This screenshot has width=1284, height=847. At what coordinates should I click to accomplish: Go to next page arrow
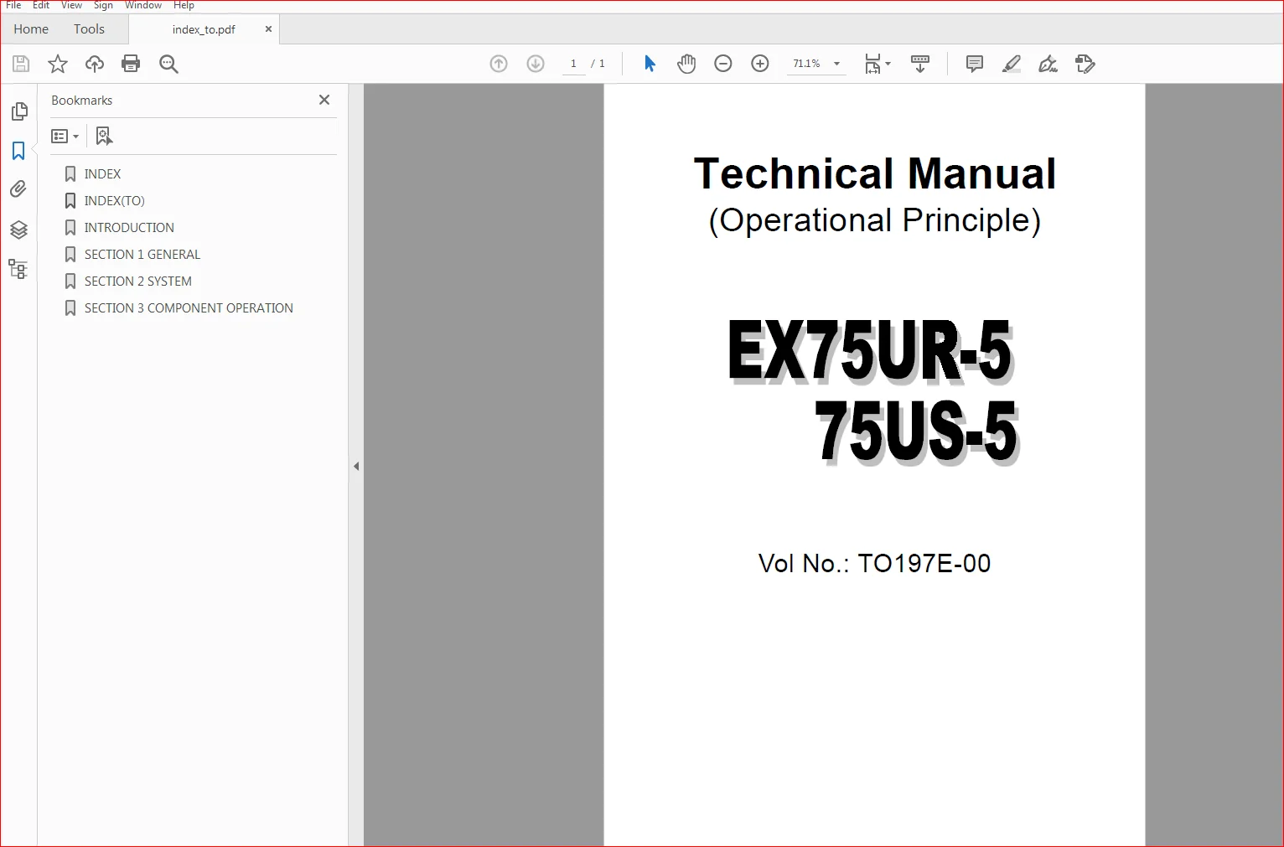[536, 64]
